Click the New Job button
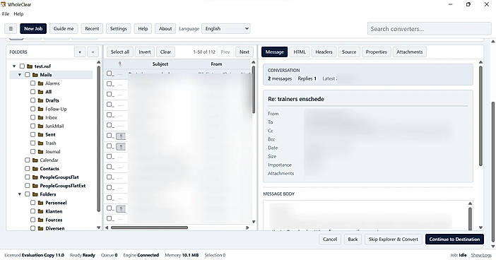 pyautogui.click(x=33, y=28)
